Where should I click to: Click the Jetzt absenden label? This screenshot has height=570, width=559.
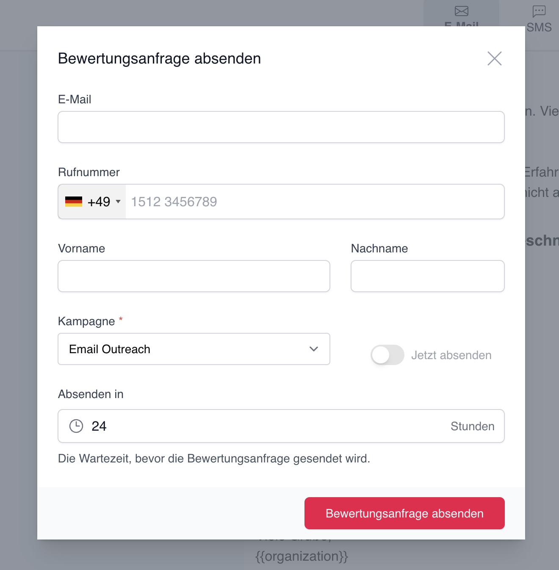point(451,355)
